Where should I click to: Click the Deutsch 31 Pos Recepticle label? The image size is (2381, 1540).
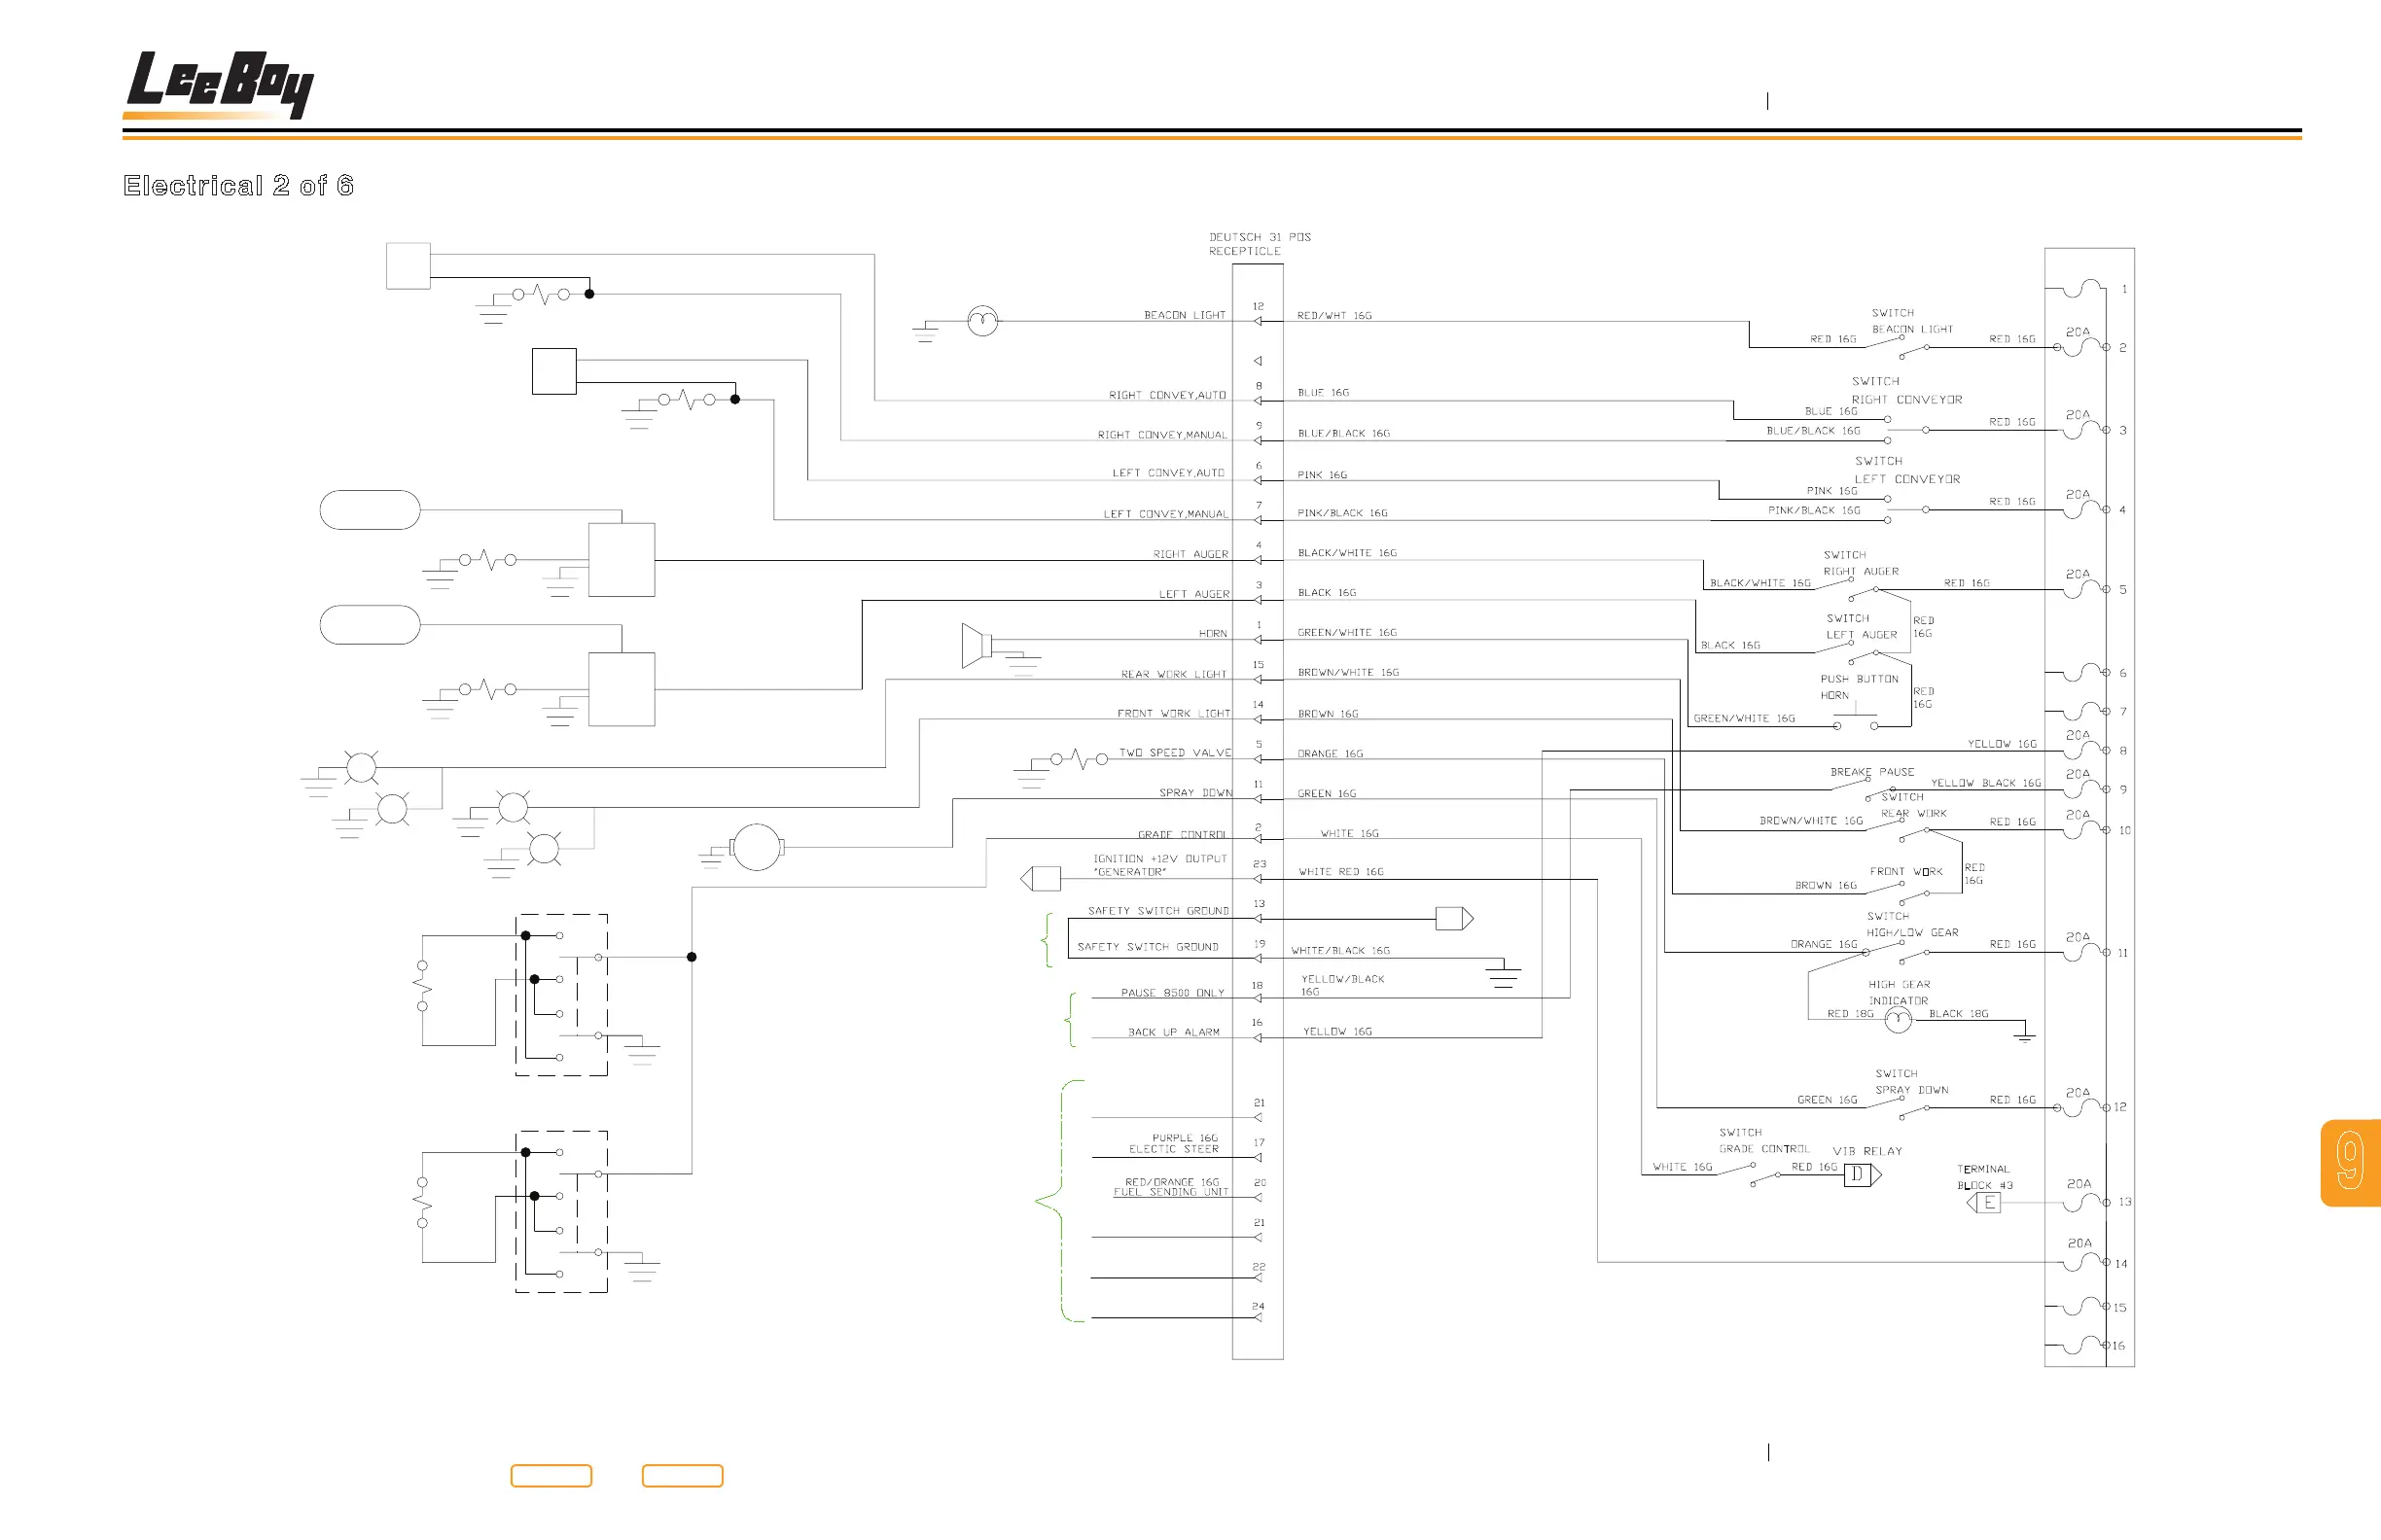coord(1259,244)
